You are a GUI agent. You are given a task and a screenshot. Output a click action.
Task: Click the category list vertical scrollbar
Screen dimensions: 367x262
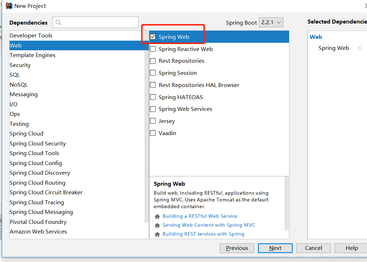(x=147, y=127)
